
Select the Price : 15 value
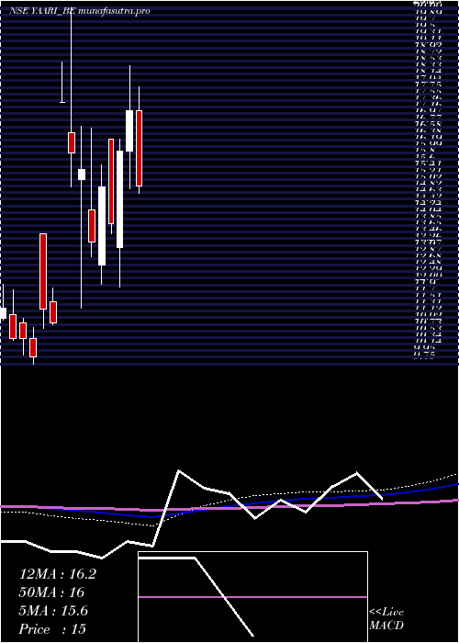coord(53,629)
